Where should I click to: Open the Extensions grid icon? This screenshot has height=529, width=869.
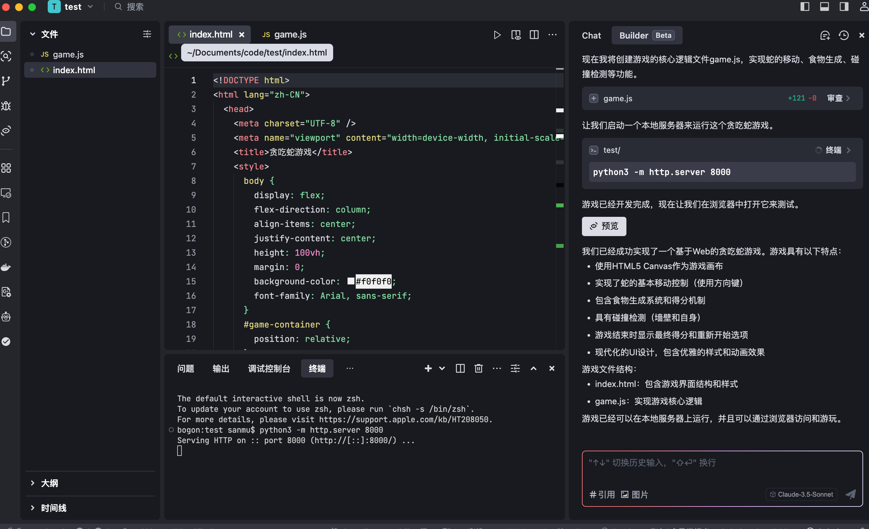[x=6, y=168]
